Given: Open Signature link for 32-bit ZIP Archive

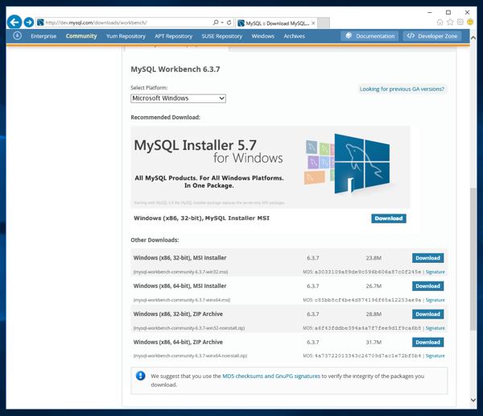Looking at the screenshot, I should (x=435, y=328).
